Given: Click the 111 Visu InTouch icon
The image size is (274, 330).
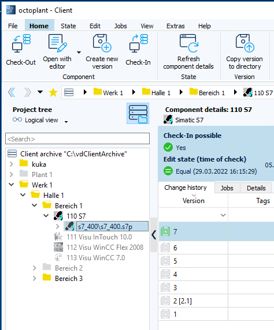Looking at the screenshot, I should (x=58, y=237).
